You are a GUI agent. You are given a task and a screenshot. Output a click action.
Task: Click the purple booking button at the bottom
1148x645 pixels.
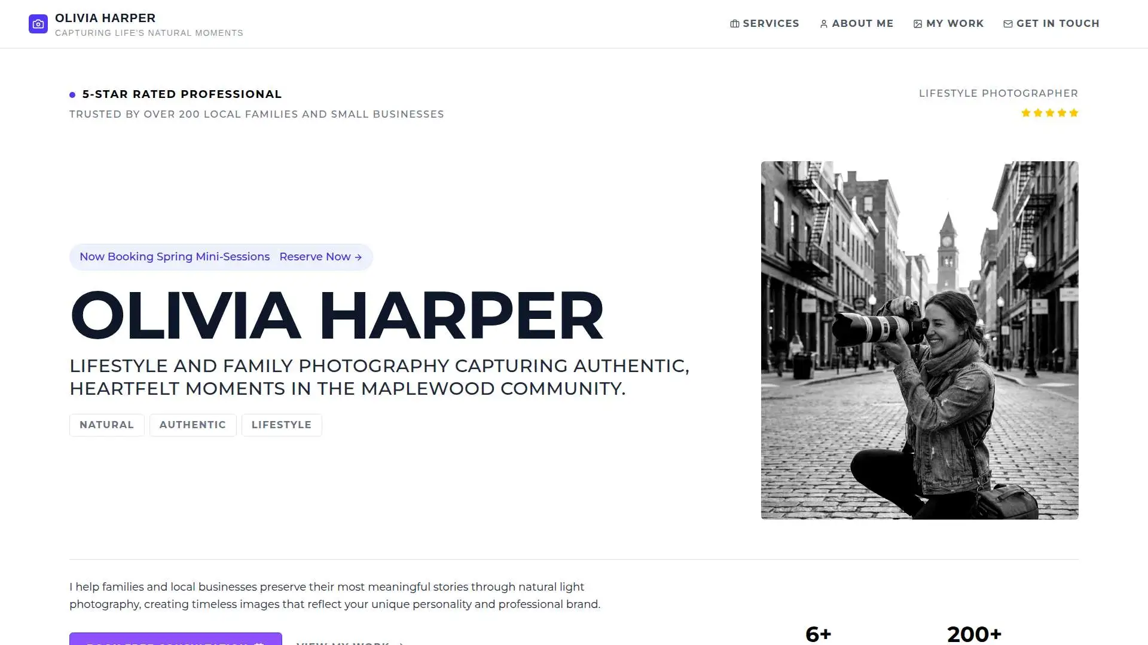(175, 639)
